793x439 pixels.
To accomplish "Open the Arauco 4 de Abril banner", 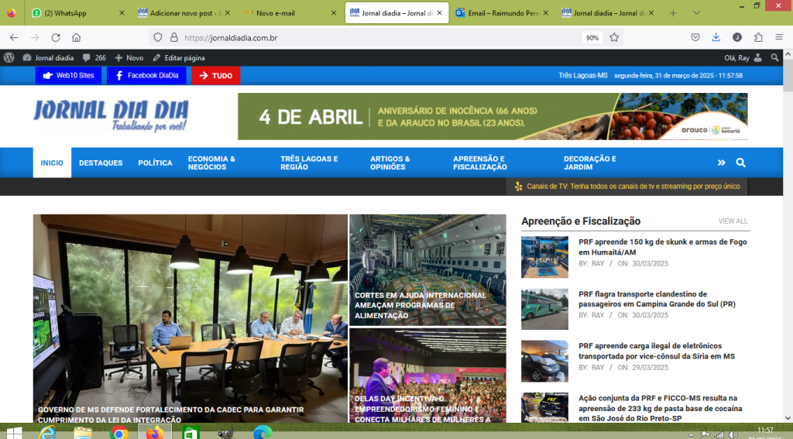I will pyautogui.click(x=493, y=116).
